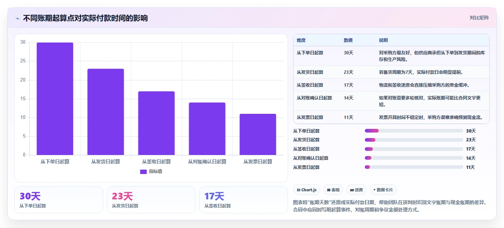504x228 pixels.
Task: Click the 从发票日起算 bar in chart
Action: pos(258,134)
